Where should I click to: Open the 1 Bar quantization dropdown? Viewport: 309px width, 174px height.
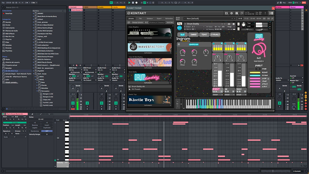tap(34, 3)
